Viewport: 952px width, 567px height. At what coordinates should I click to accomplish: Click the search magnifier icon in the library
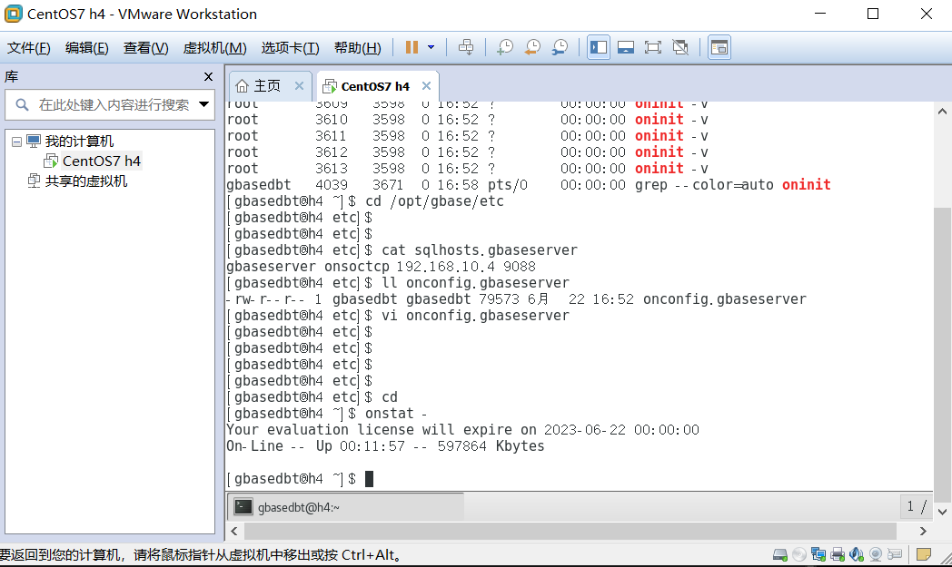coord(22,105)
